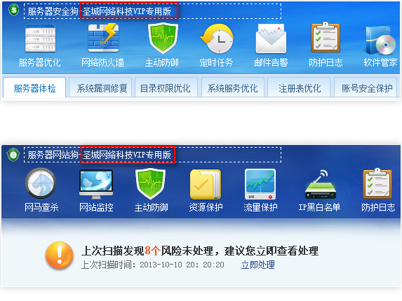Open the IP黑白名单 router icon
Screen dimensions: 402x301
coord(321,185)
